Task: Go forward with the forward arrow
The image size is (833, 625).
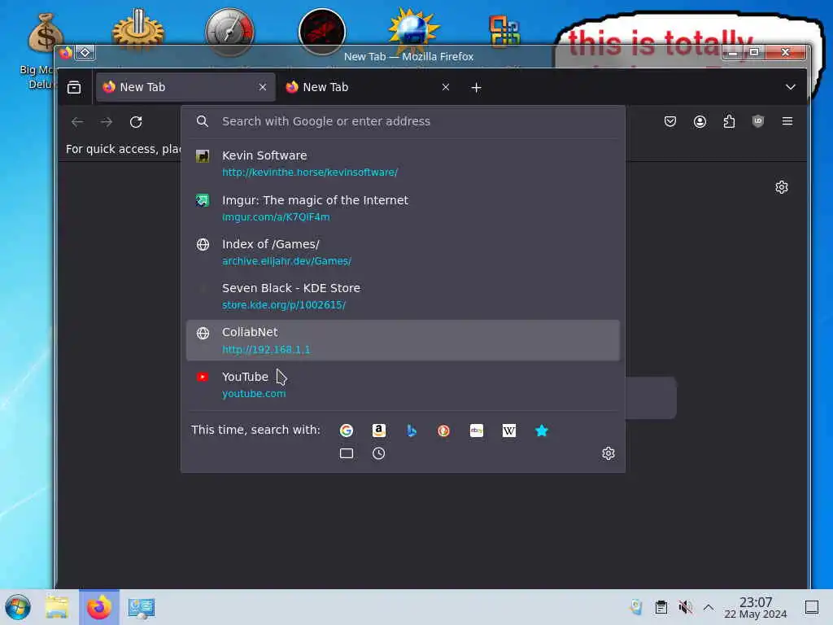Action: (107, 122)
